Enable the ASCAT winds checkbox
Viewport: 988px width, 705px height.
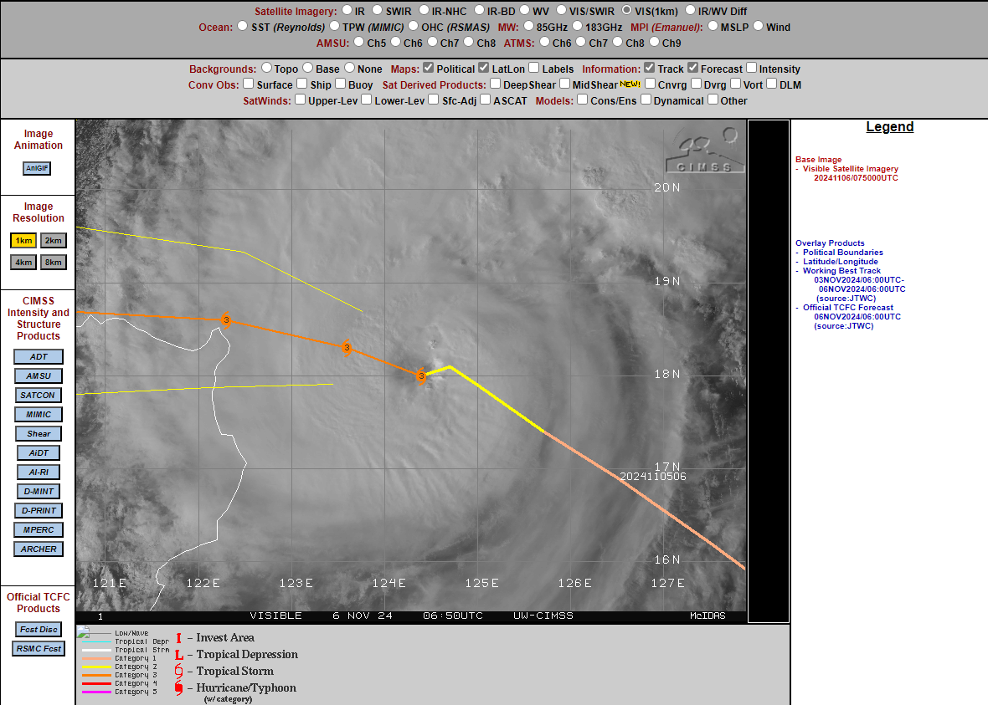[x=485, y=99]
